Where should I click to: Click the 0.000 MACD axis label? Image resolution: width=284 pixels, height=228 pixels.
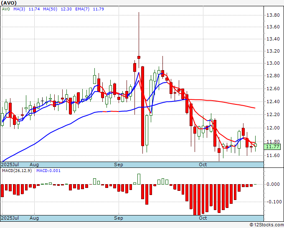click(273, 184)
